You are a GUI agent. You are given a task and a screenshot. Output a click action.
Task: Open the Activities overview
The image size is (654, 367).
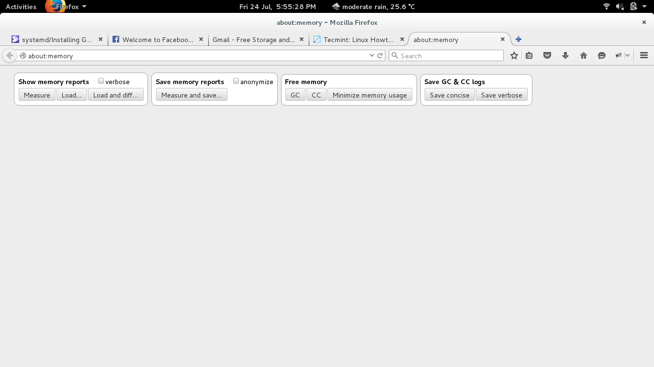[x=21, y=6]
